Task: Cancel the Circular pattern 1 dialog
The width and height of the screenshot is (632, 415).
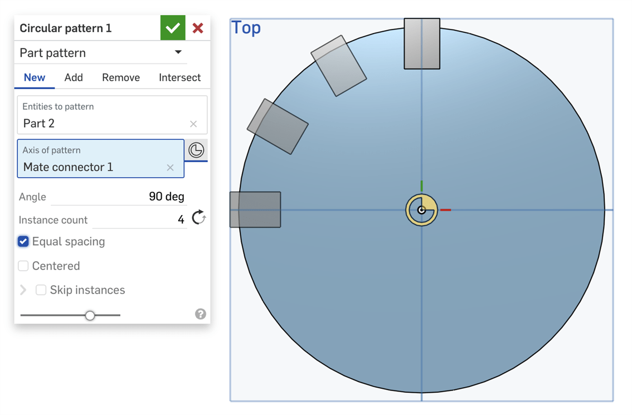Action: (197, 28)
